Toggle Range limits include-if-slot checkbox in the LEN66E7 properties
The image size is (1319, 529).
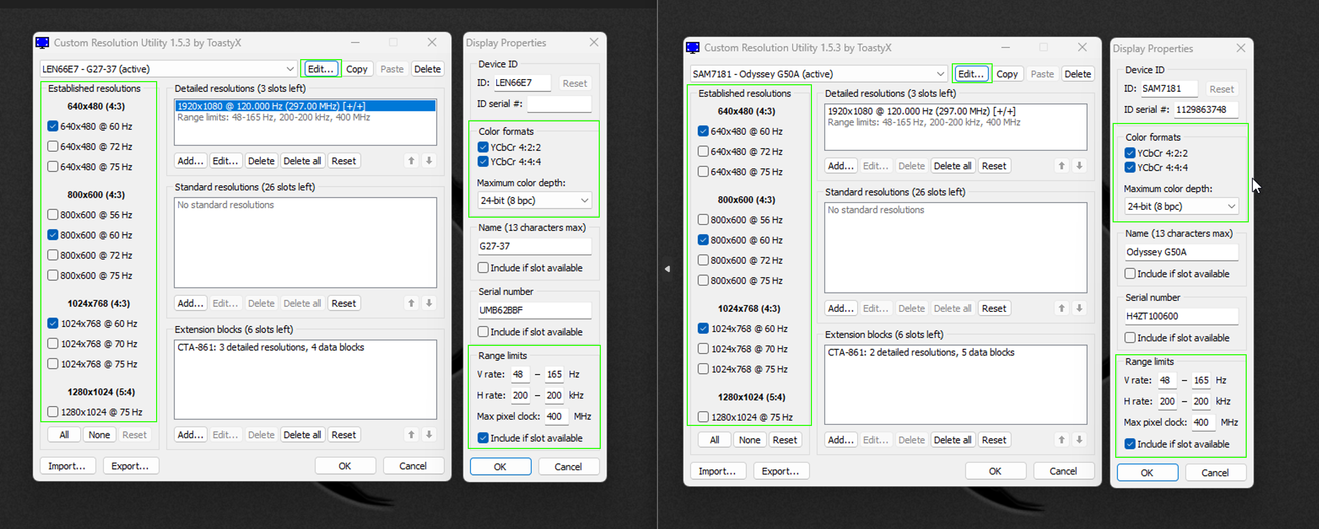point(483,438)
